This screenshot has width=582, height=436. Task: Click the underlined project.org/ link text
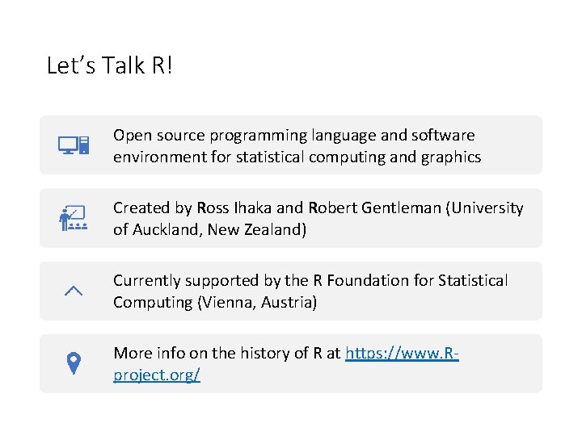[157, 375]
